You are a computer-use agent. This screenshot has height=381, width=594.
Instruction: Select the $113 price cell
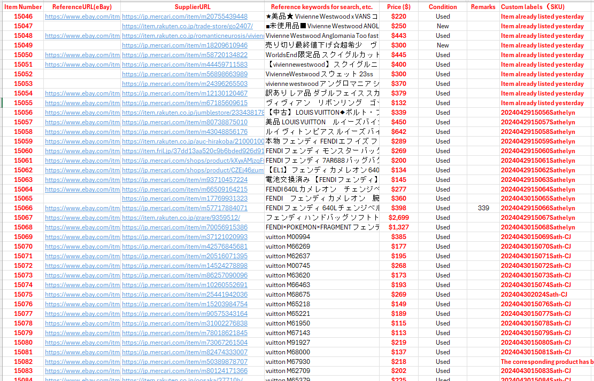pos(398,333)
